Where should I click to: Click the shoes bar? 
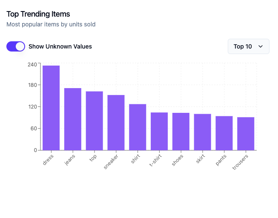181,132
